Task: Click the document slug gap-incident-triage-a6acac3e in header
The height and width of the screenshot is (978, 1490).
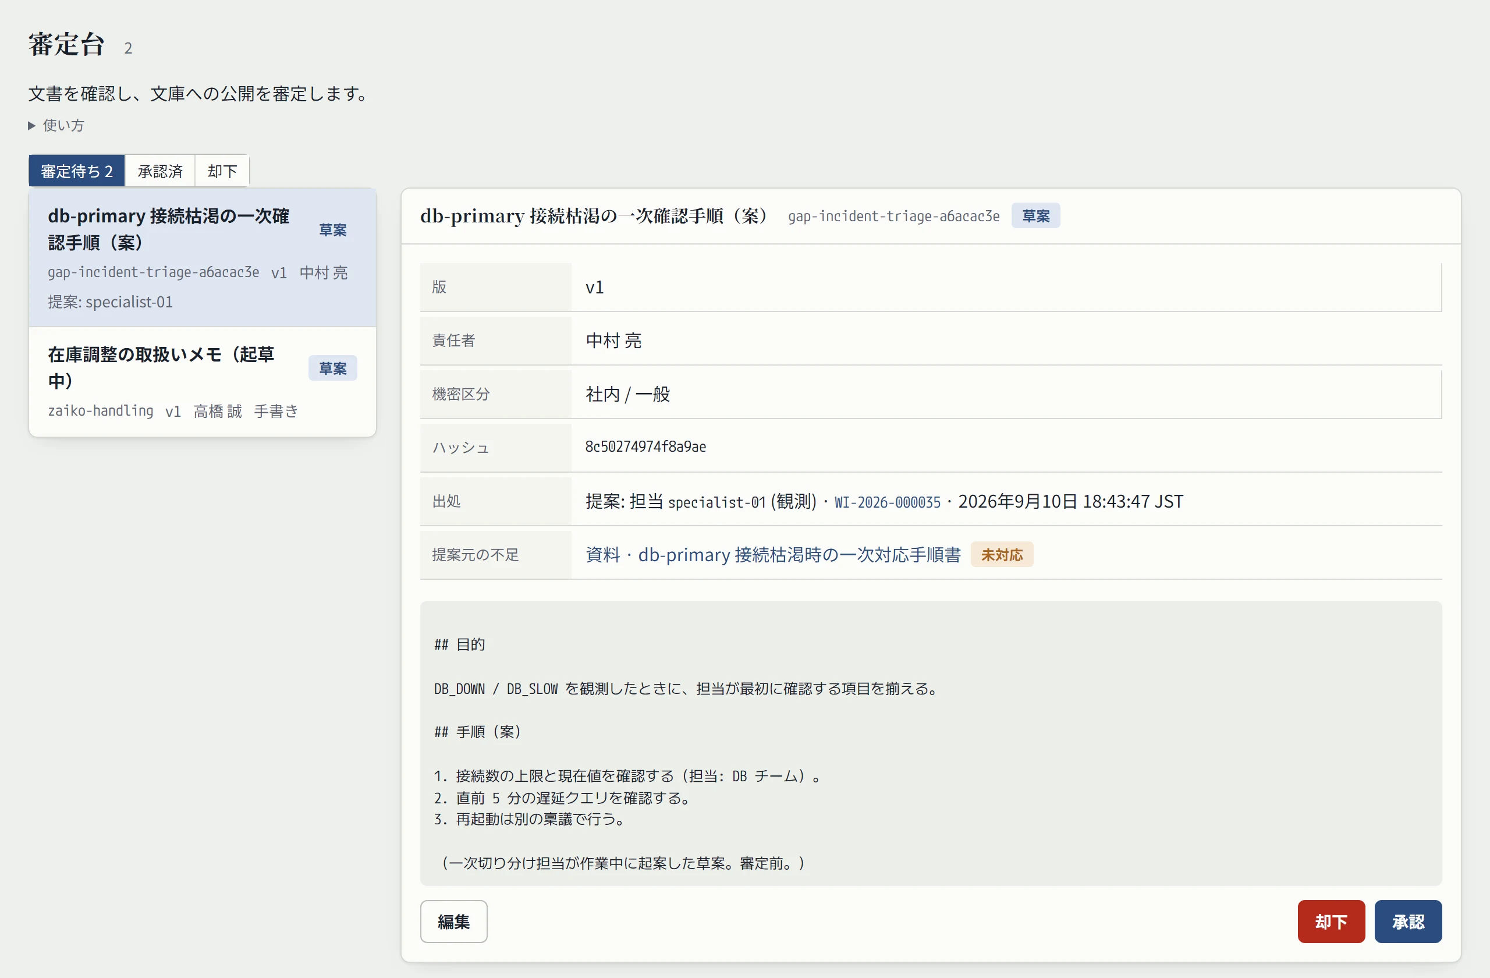Action: click(x=893, y=216)
